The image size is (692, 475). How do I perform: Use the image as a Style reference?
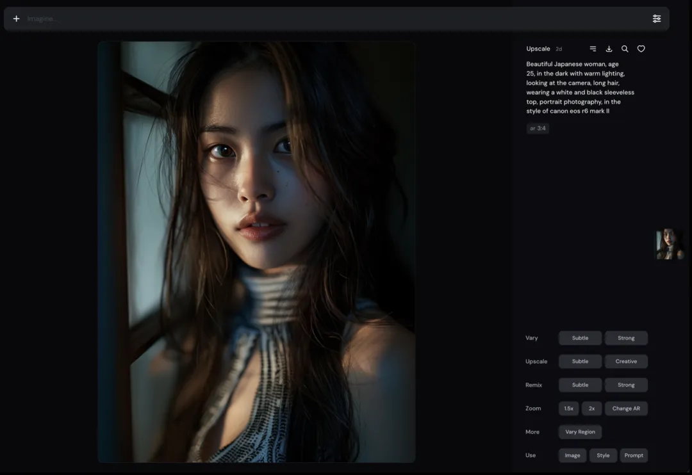pos(603,456)
